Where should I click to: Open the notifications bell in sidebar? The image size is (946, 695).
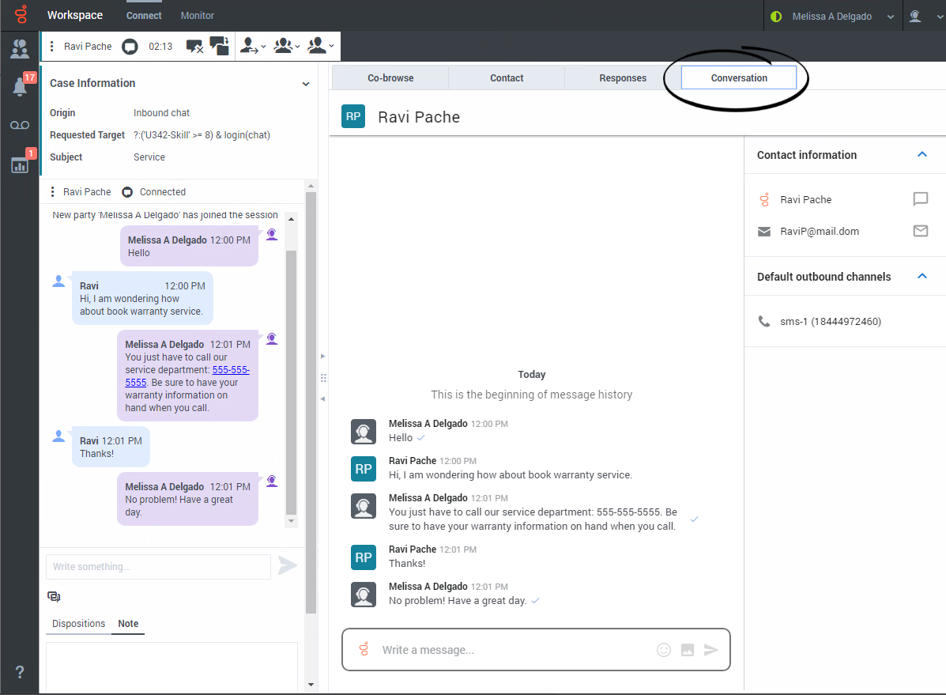(21, 86)
